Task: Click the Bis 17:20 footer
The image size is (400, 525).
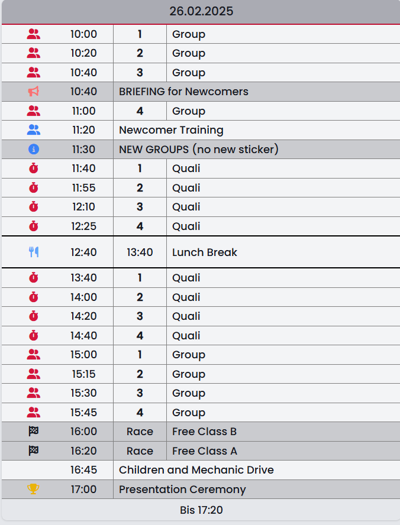Action: [x=201, y=510]
